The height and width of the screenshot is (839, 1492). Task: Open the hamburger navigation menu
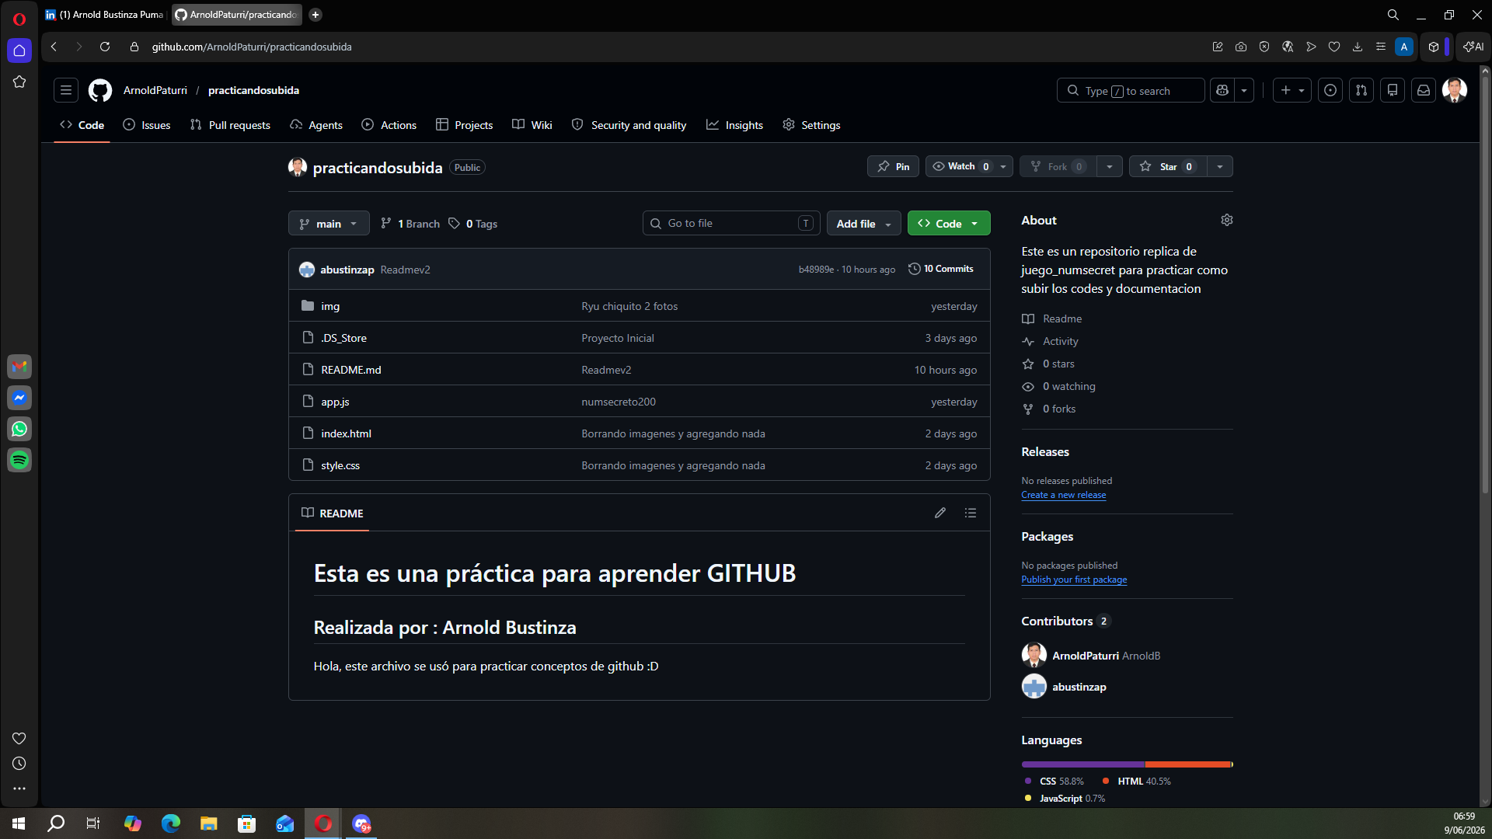click(66, 91)
